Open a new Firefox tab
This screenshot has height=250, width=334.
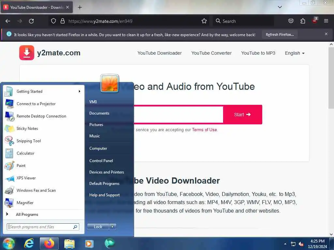click(80, 7)
